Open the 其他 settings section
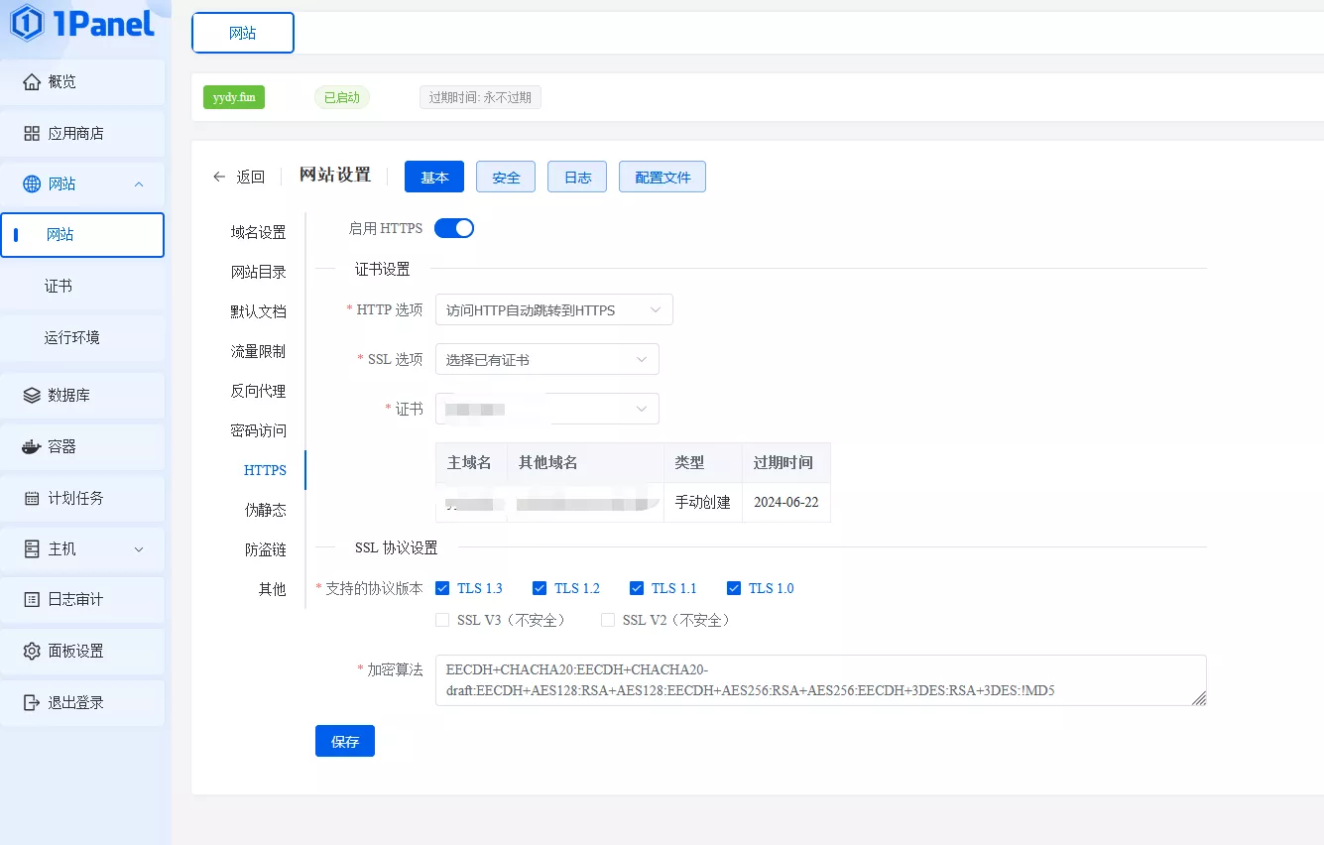The width and height of the screenshot is (1324, 845). point(272,589)
